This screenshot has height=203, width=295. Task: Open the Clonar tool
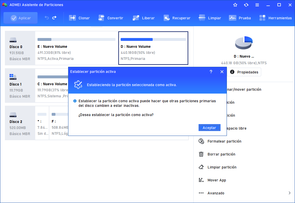(x=79, y=18)
